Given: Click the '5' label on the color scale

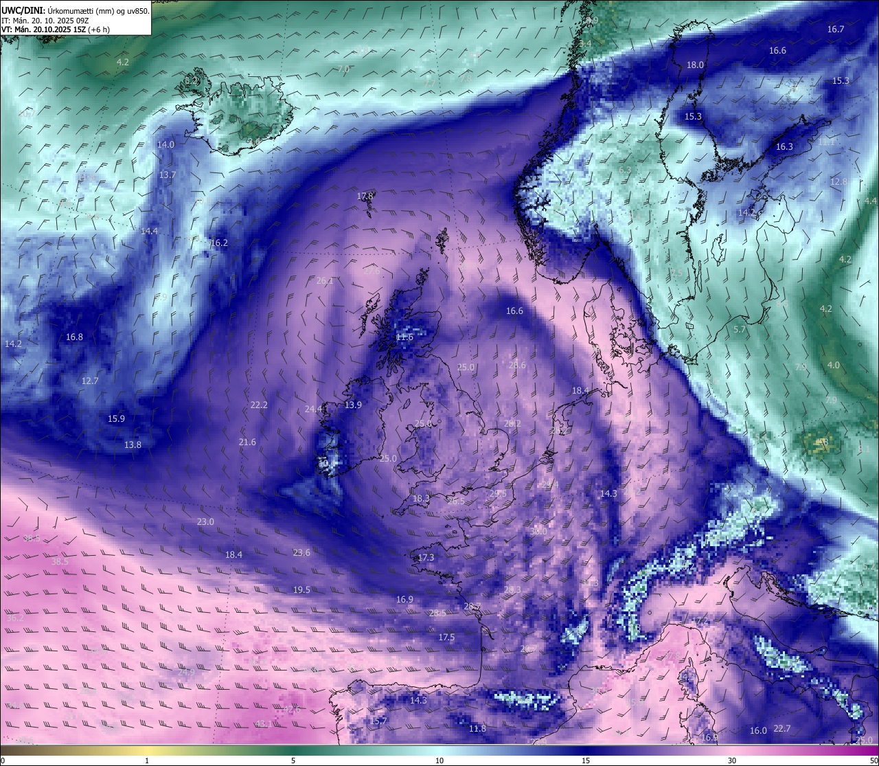Looking at the screenshot, I should 293,761.
